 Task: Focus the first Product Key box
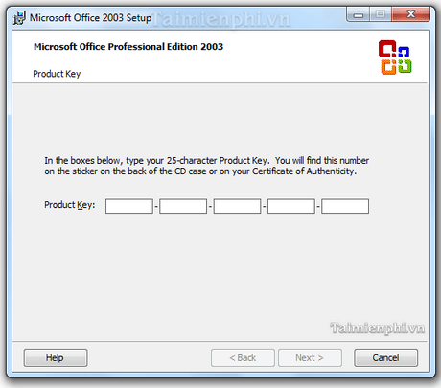point(129,206)
